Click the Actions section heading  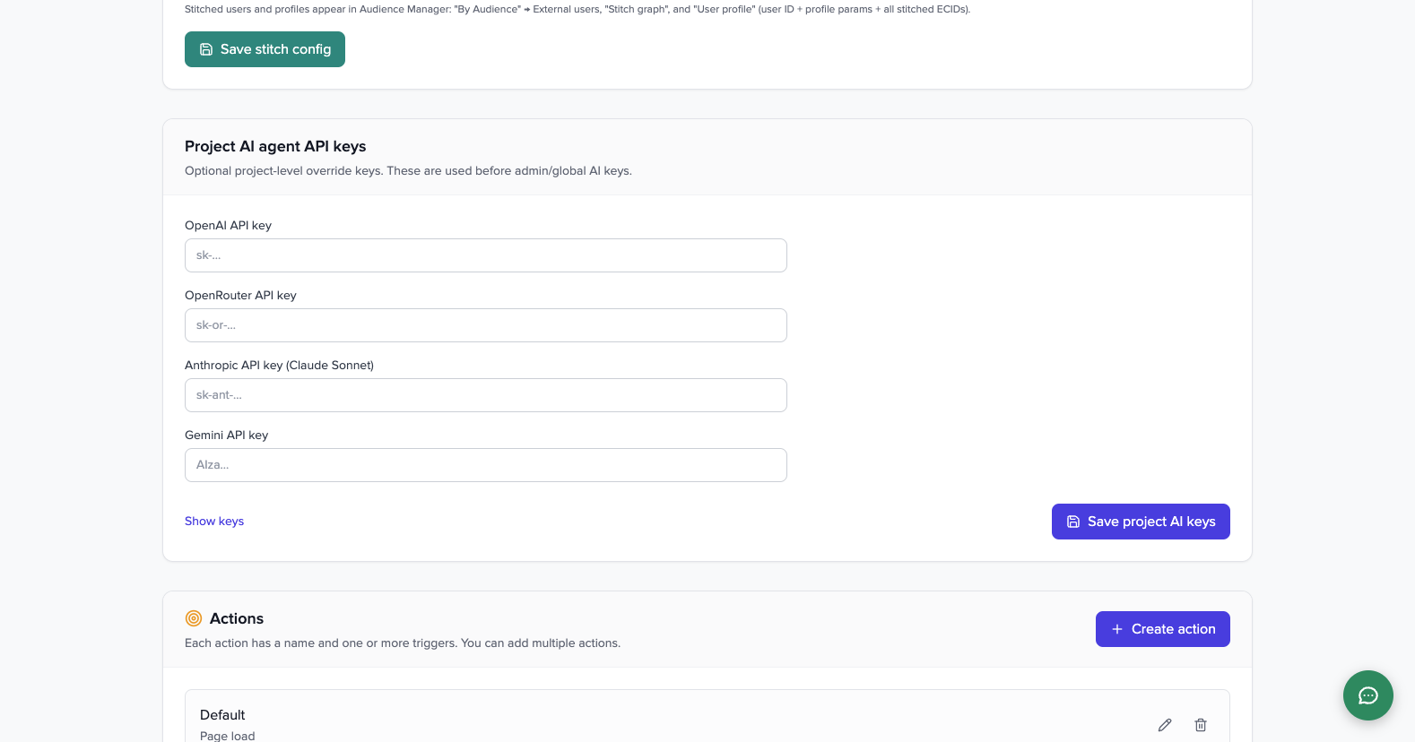[237, 618]
